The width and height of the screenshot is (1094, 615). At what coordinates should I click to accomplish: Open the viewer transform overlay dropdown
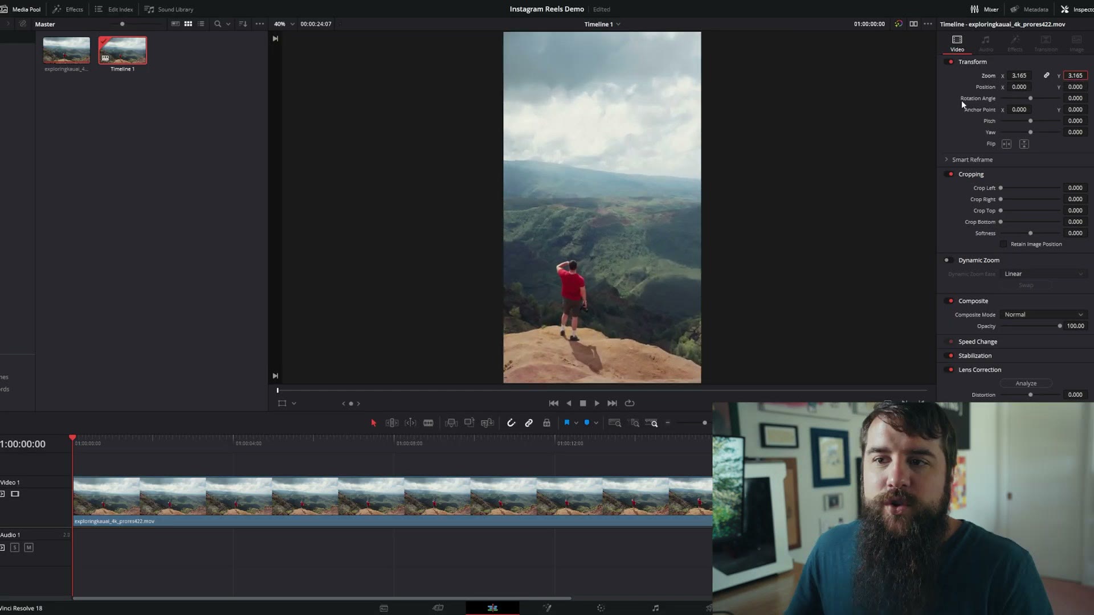294,403
